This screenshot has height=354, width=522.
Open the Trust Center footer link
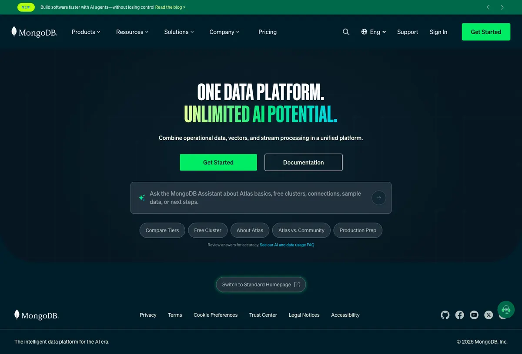pos(263,315)
